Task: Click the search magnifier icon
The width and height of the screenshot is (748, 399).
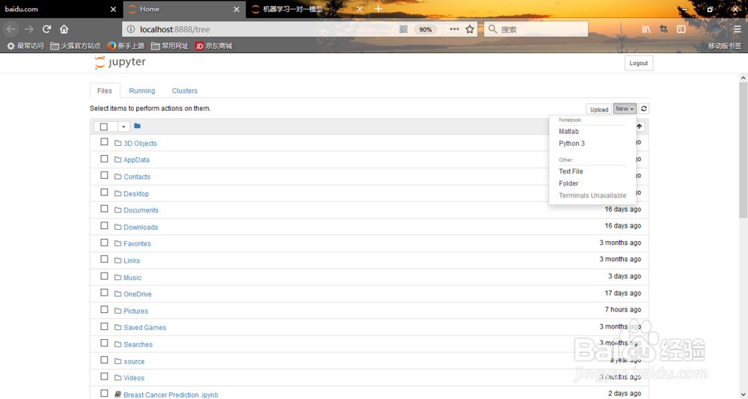Action: pyautogui.click(x=493, y=29)
